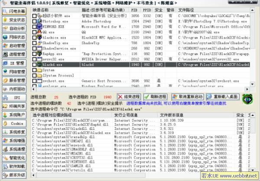Click the blackice.exe shield icon
This screenshot has width=260, height=181.
pyautogui.click(x=39, y=37)
